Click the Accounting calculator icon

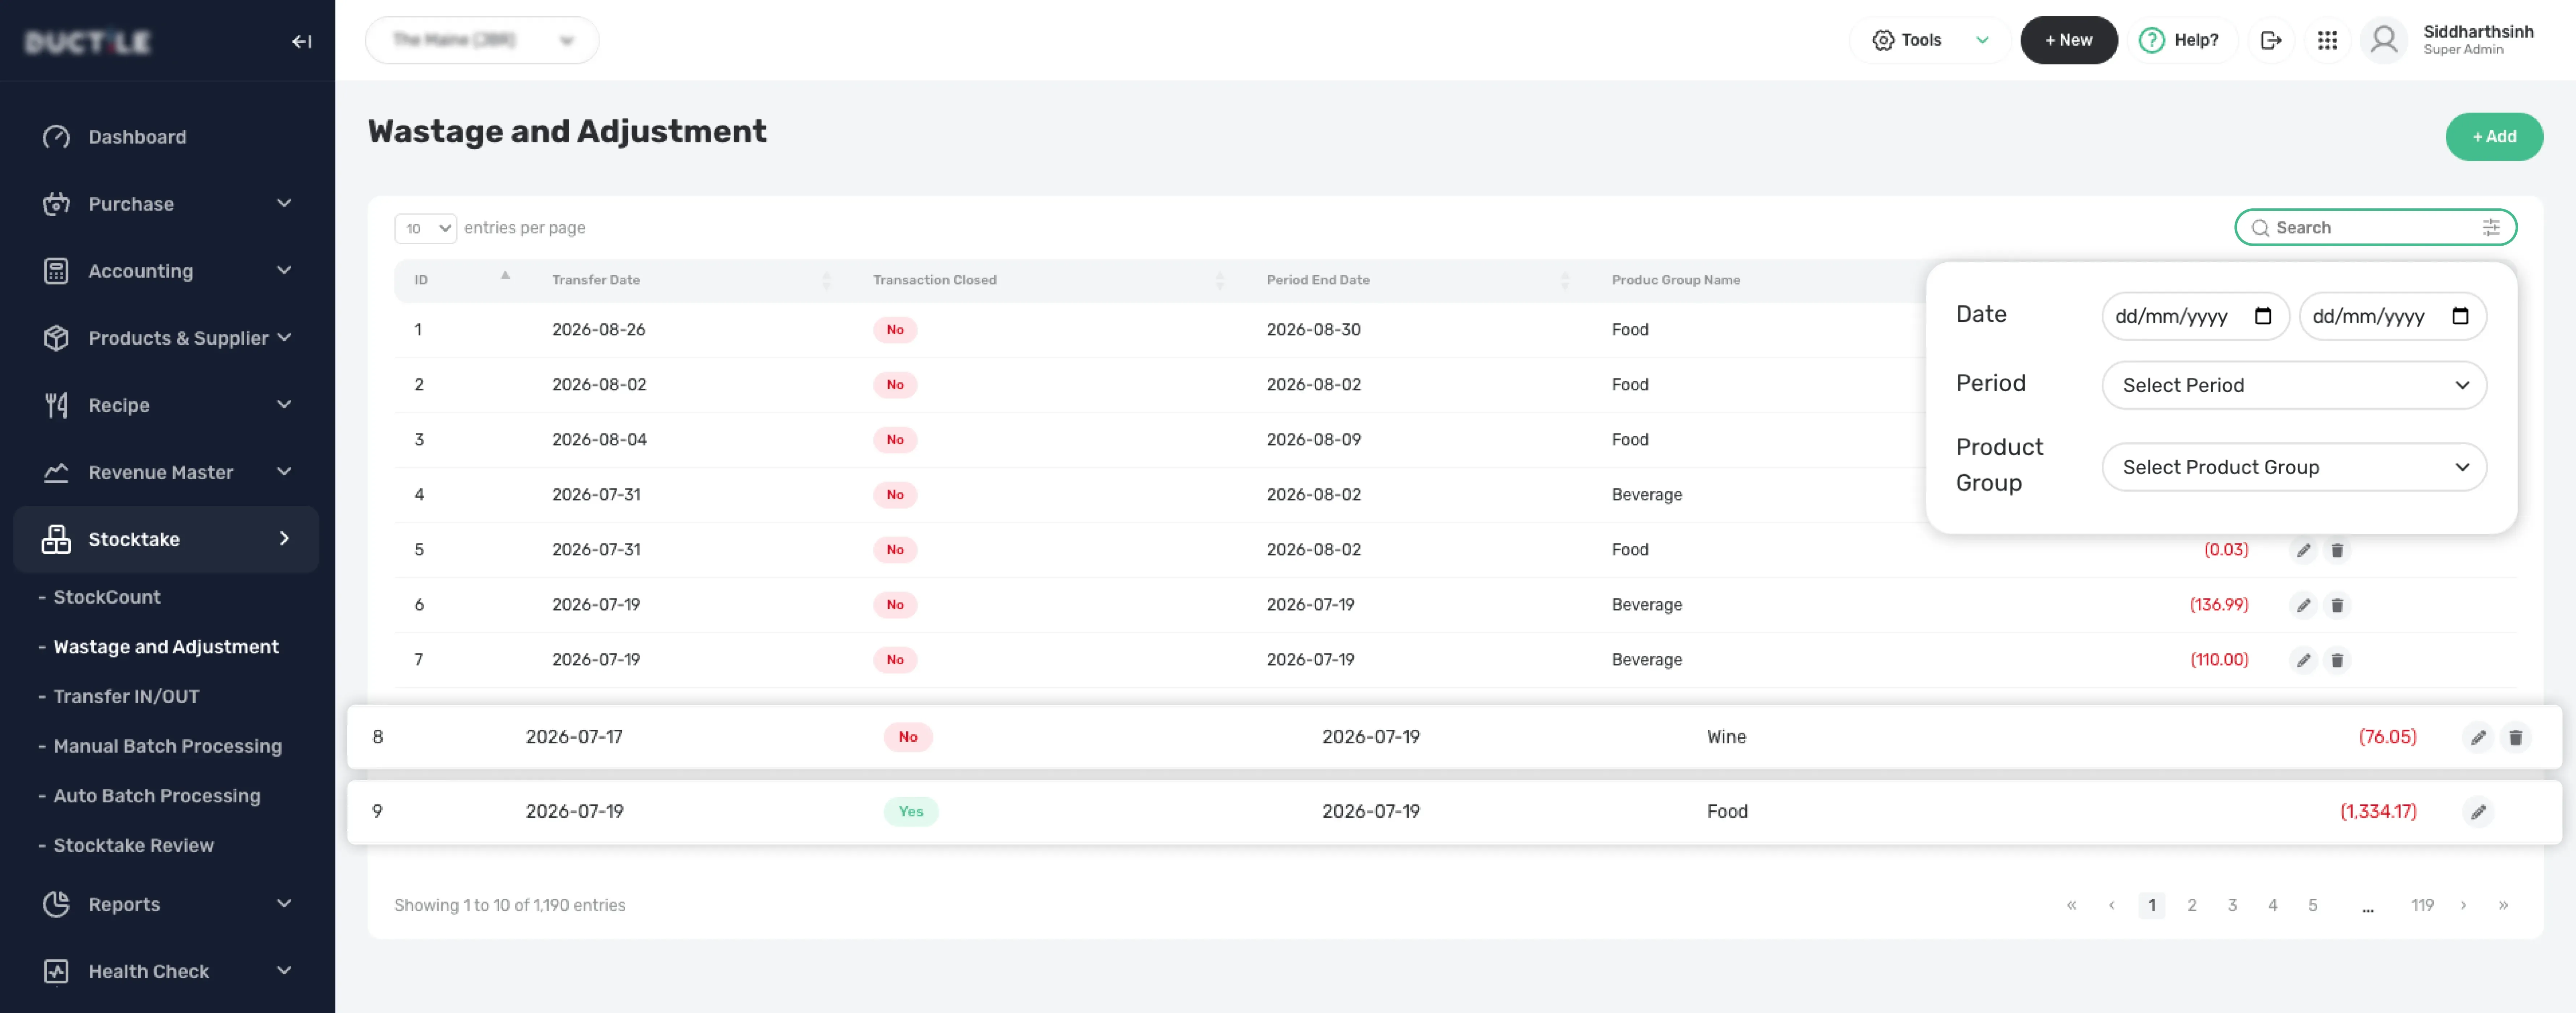[56, 271]
